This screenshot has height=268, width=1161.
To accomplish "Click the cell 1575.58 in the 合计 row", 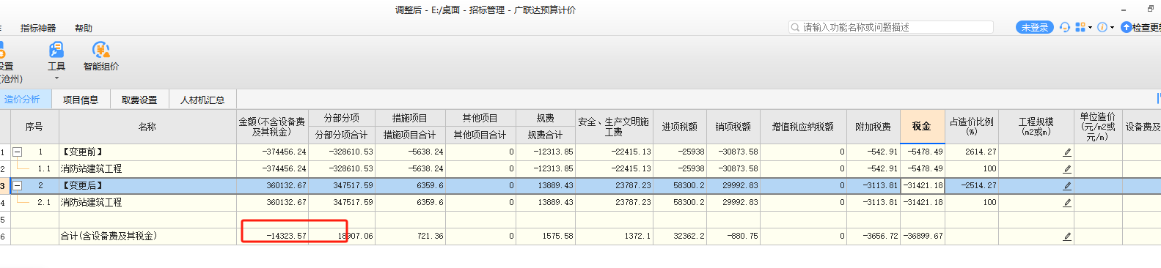I will pyautogui.click(x=546, y=237).
